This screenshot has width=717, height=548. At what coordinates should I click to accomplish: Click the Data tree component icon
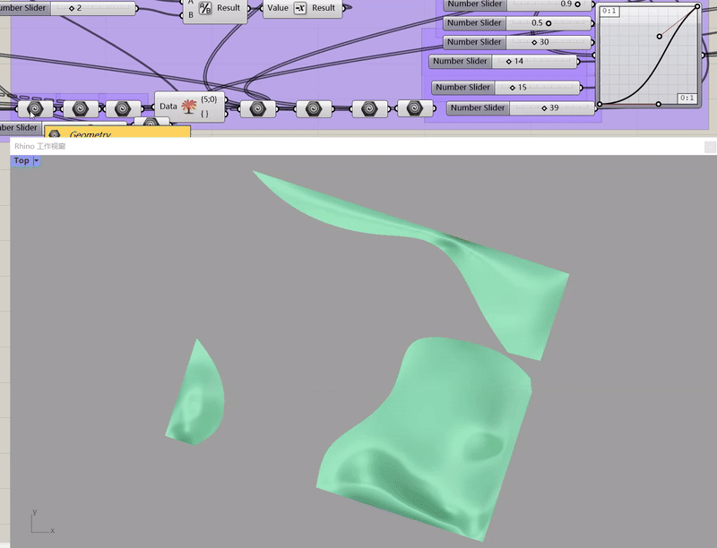pyautogui.click(x=189, y=107)
